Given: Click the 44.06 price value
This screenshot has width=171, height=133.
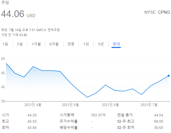Looking at the screenshot, I should [12, 14].
